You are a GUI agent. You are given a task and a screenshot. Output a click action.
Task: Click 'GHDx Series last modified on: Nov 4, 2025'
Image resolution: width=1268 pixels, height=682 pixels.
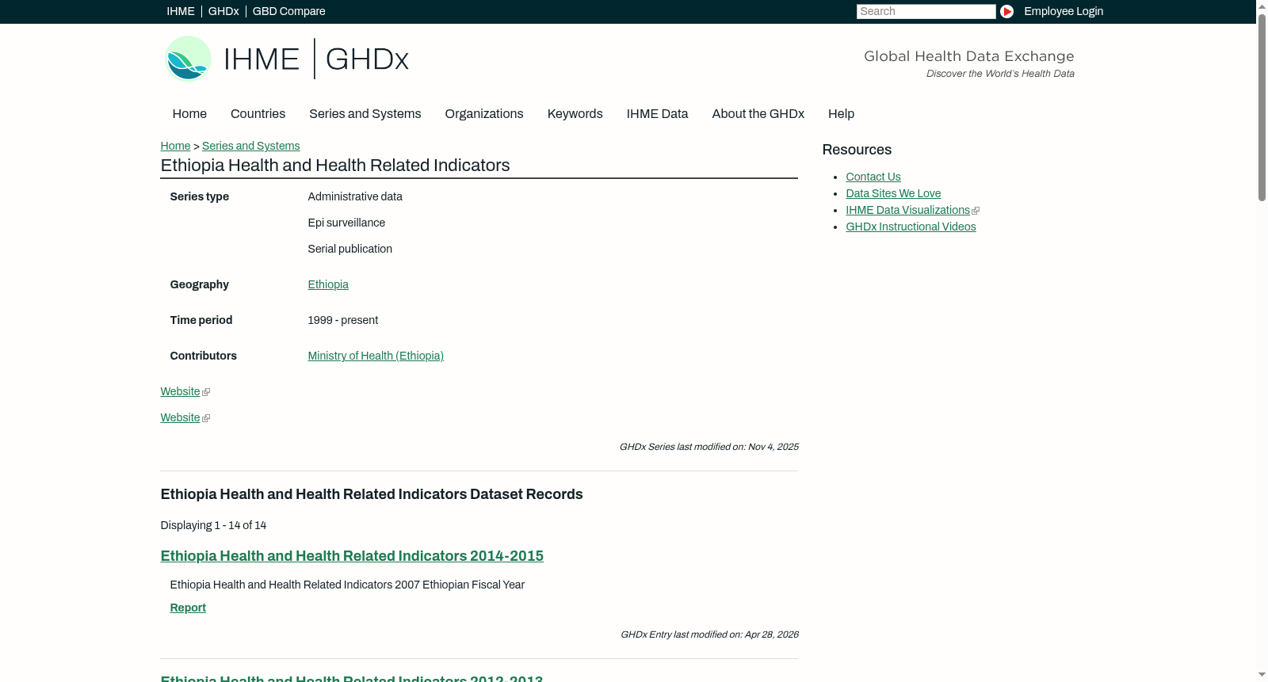coord(708,447)
